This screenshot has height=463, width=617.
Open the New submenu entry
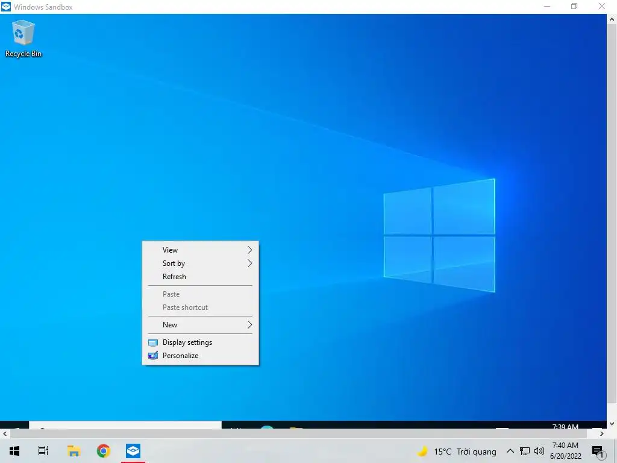[x=200, y=325]
